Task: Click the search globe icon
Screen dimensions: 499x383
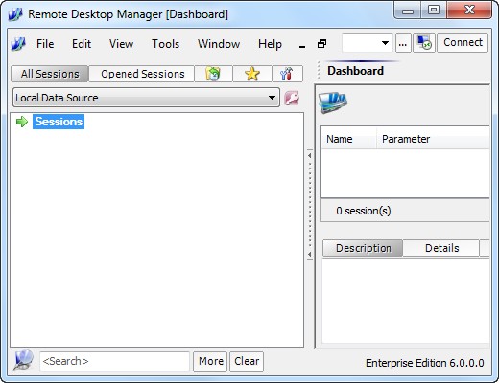Action: pos(24,360)
